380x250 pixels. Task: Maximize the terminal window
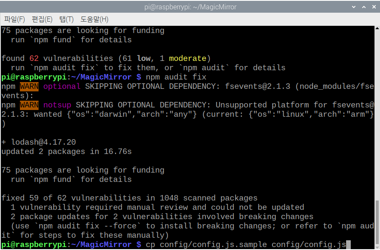(x=364, y=7)
